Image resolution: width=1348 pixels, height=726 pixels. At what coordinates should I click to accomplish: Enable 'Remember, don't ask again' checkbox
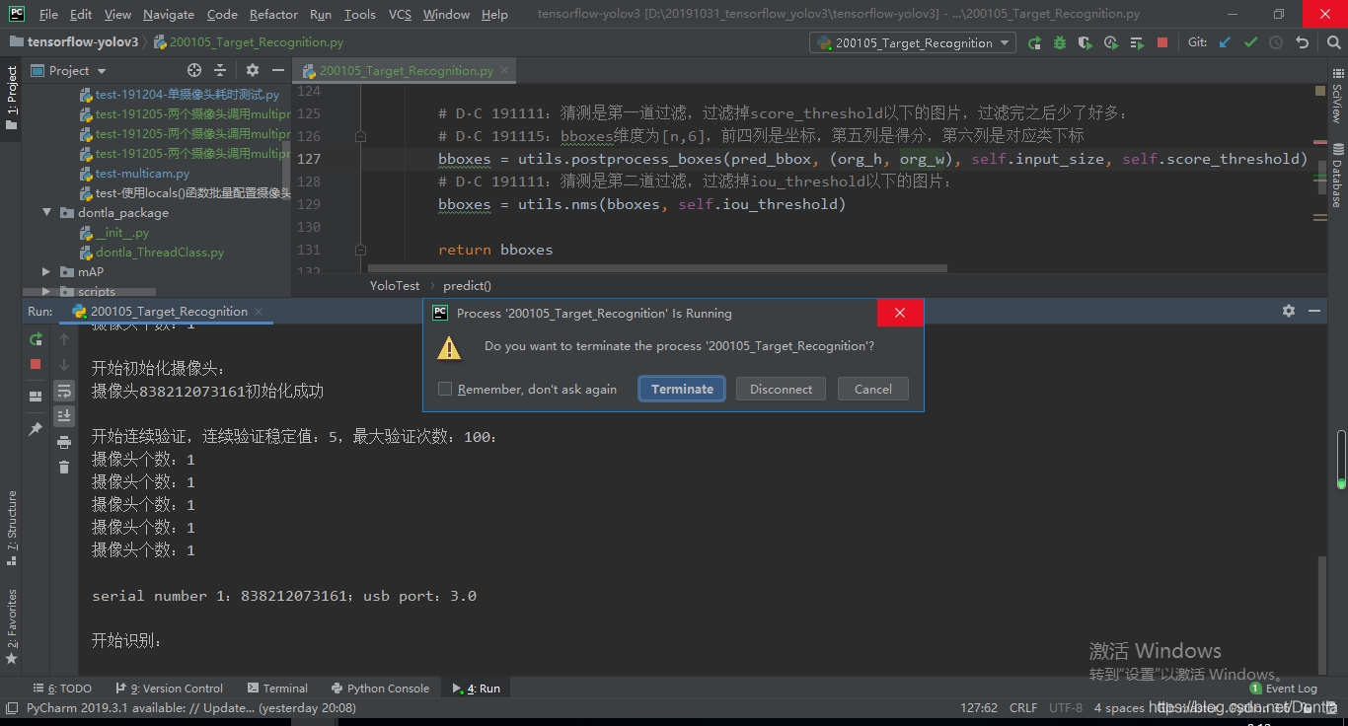(x=445, y=389)
